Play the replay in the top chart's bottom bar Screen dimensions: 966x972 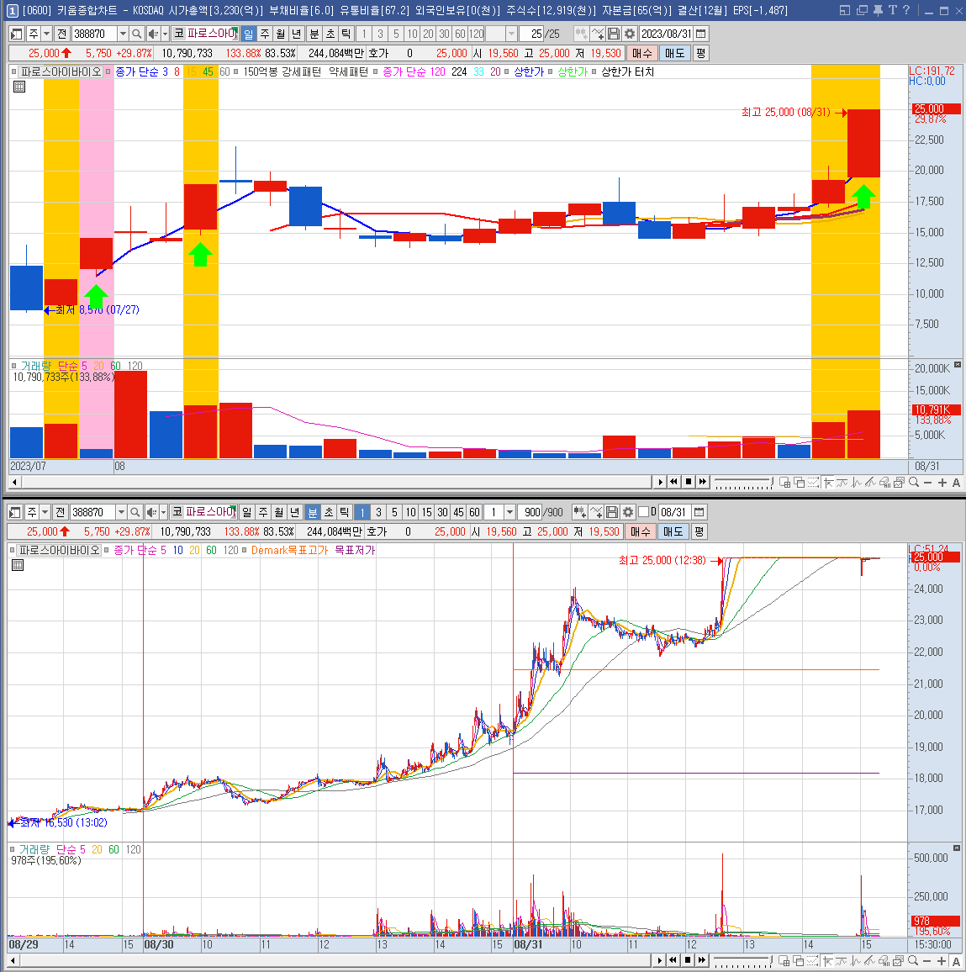(660, 482)
